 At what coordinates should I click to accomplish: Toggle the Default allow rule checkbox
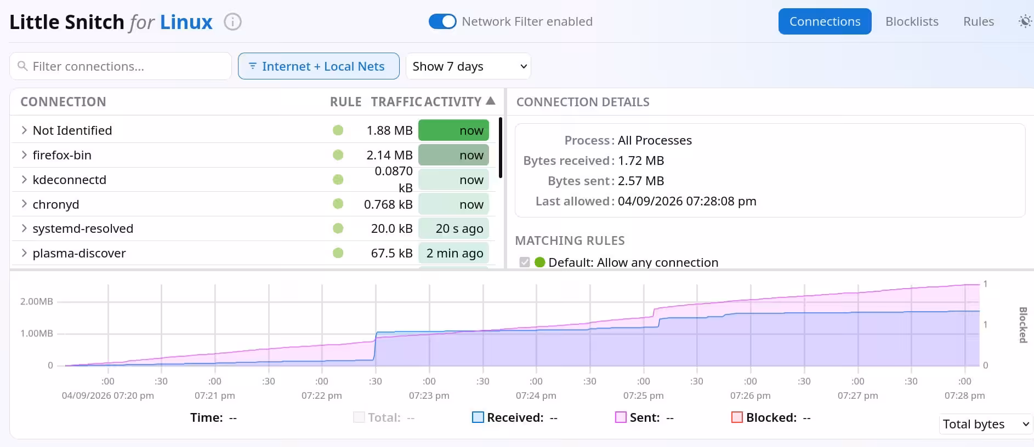pyautogui.click(x=525, y=262)
